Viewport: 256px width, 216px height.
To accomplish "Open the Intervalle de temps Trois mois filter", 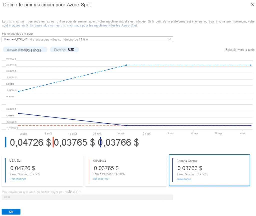I will 25,50.
